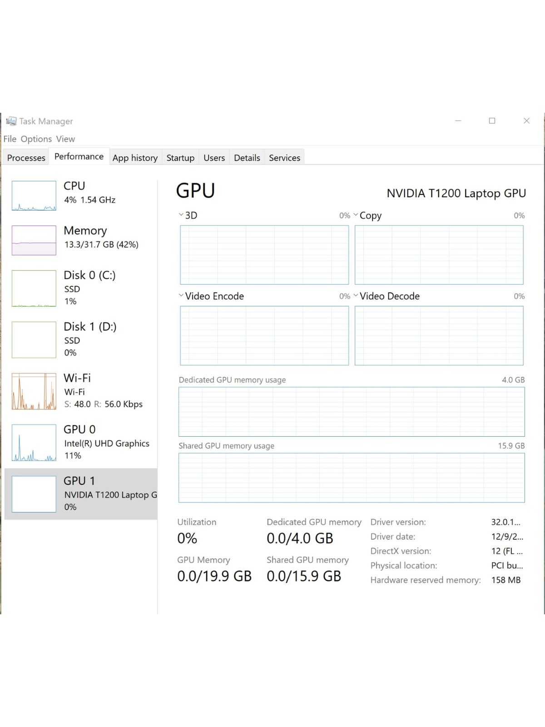This screenshot has width=545, height=727.
Task: Click the GPU 1 mini graph thumbnail
Action: click(x=34, y=494)
